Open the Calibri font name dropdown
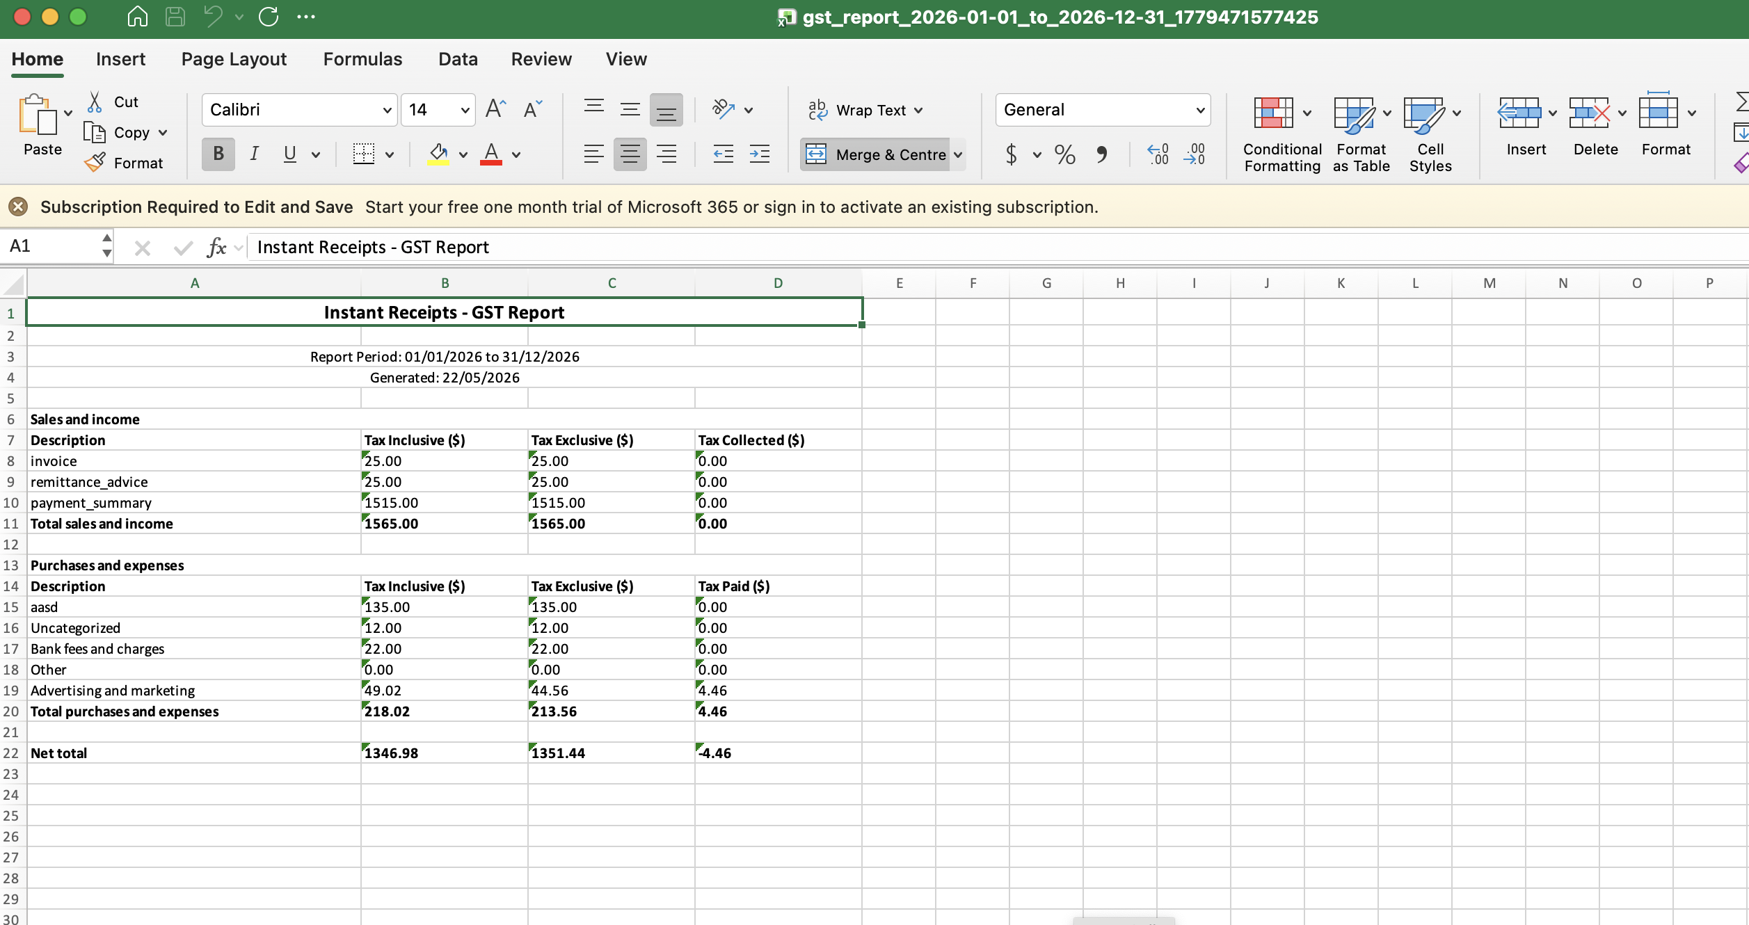 click(387, 110)
